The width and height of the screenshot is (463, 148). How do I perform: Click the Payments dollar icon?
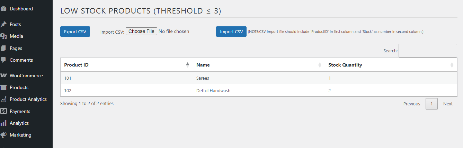(3, 111)
